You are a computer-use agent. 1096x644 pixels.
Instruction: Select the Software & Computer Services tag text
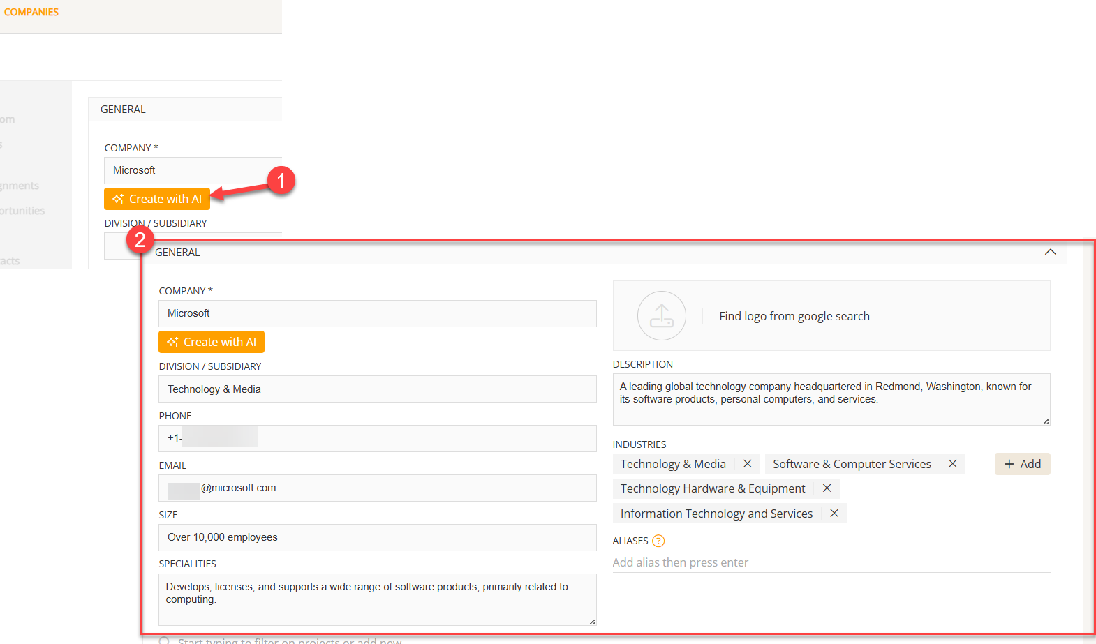pyautogui.click(x=852, y=464)
